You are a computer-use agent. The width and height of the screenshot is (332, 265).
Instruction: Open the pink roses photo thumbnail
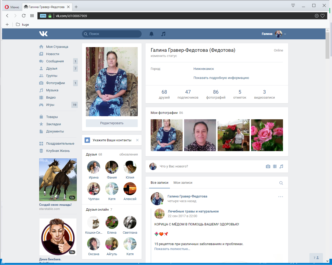(267, 135)
